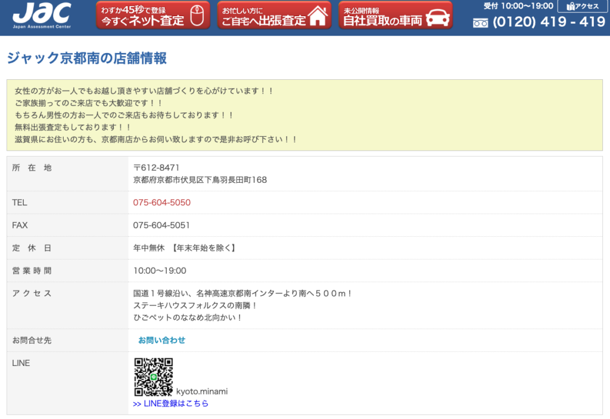Click the 受付 10:00〜19:00 hours text in header
The width and height of the screenshot is (610, 419).
518,6
